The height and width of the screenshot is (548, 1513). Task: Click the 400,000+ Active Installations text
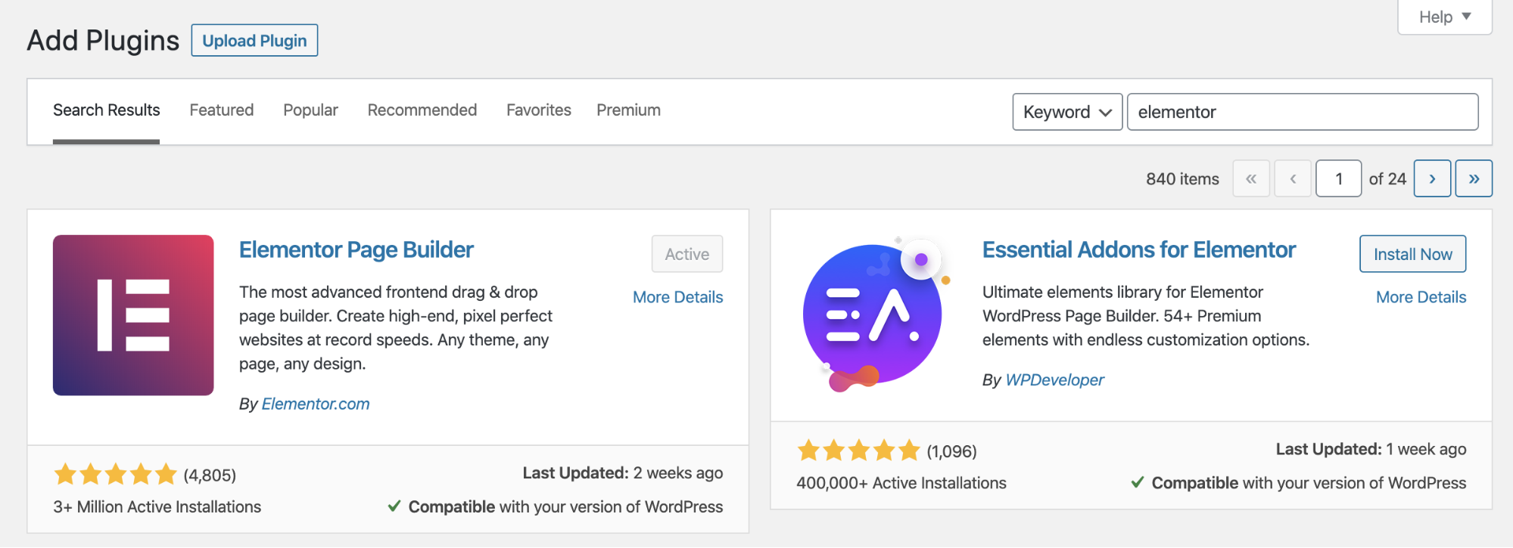[901, 482]
